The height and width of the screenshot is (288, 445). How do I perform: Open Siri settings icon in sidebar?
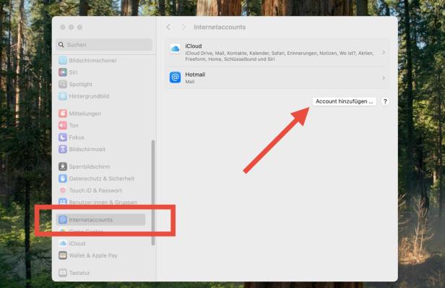[63, 72]
